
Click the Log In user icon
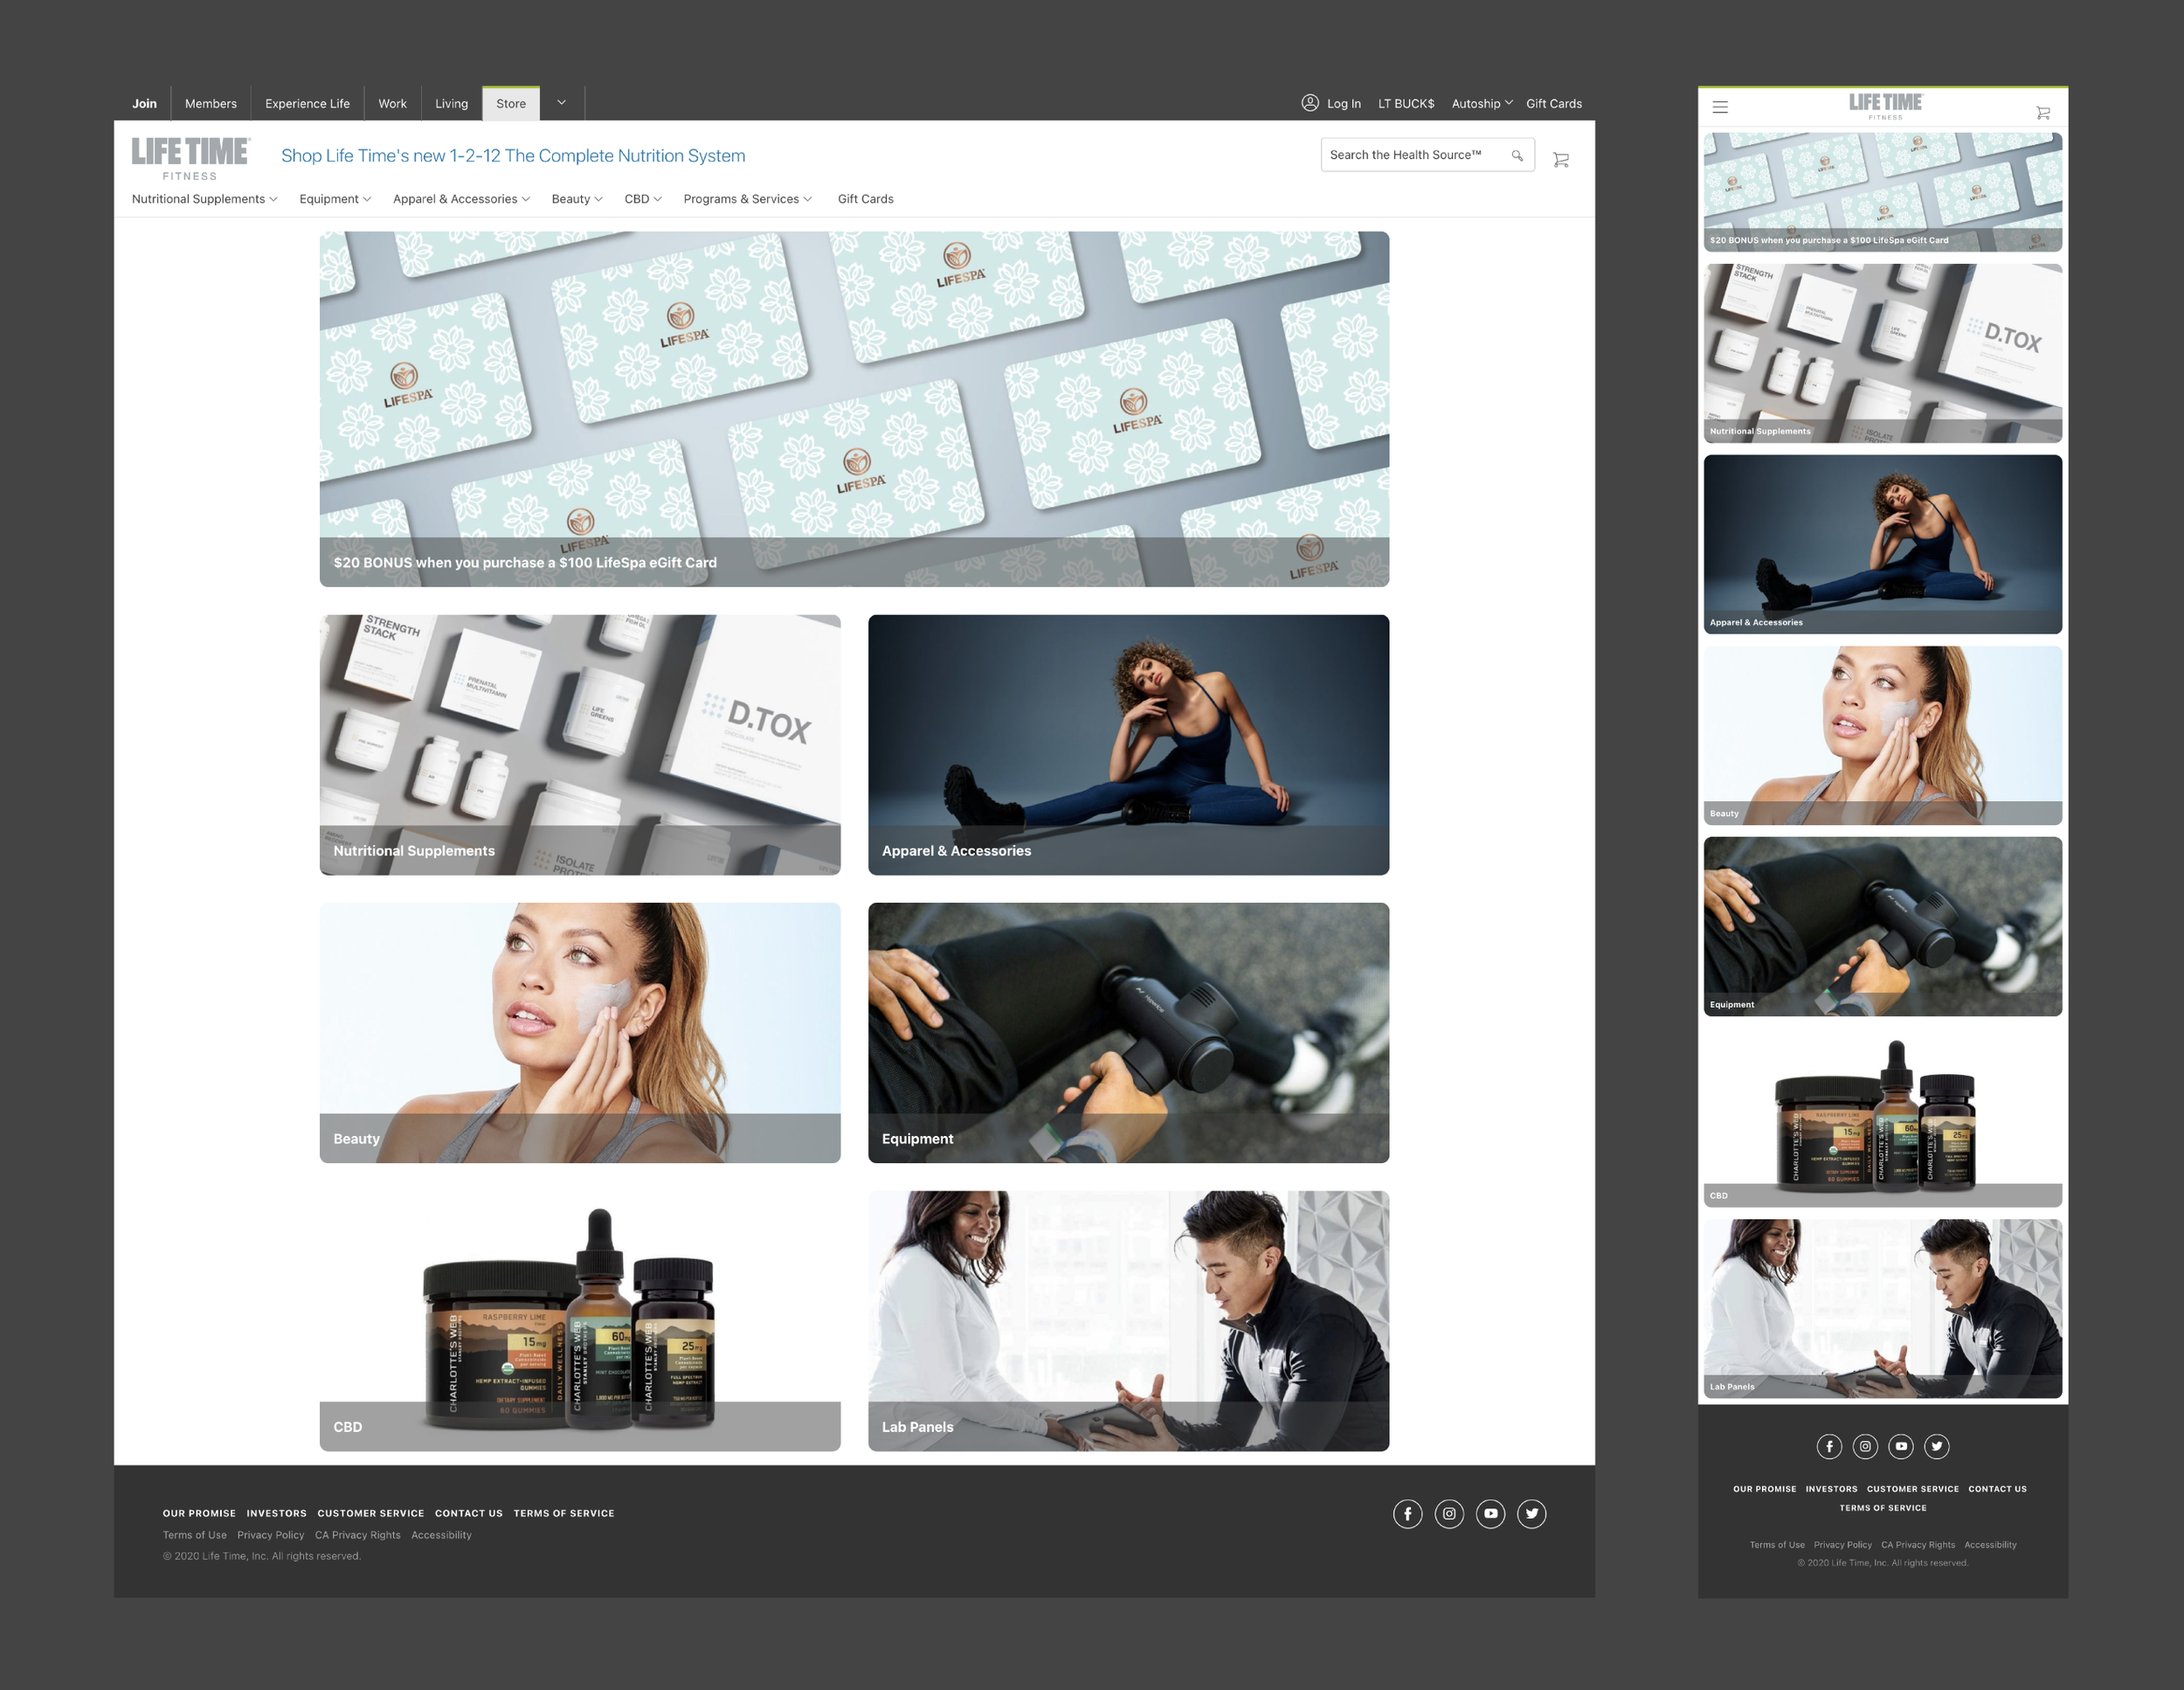pos(1309,103)
